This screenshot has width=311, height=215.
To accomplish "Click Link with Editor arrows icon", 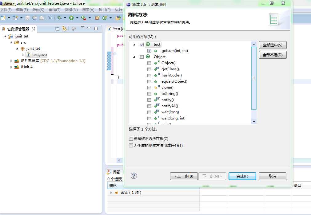I will (64, 29).
